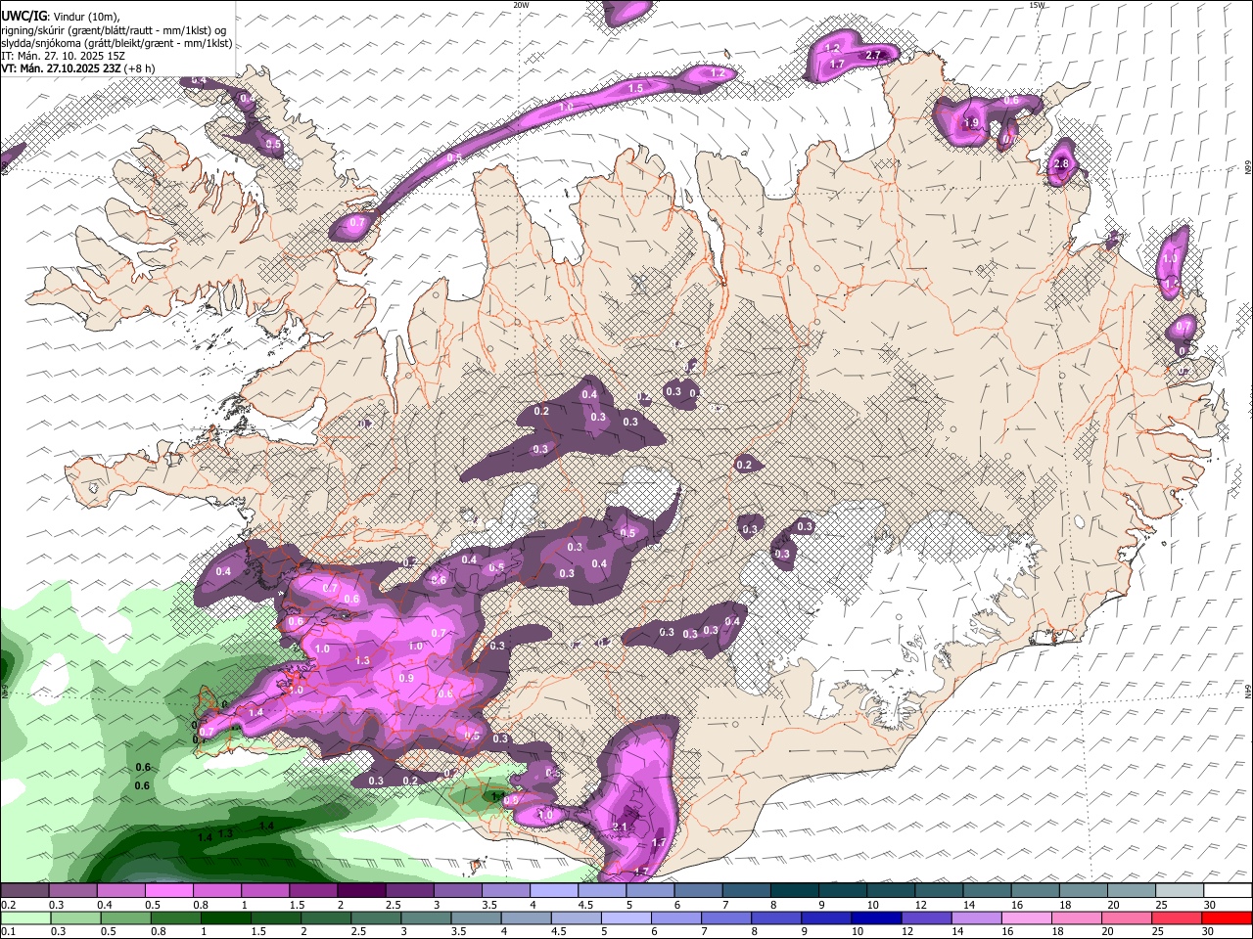Click the initial time line IT: Mán. 27. 10. 2025 15Z
The width and height of the screenshot is (1253, 939).
(x=63, y=56)
